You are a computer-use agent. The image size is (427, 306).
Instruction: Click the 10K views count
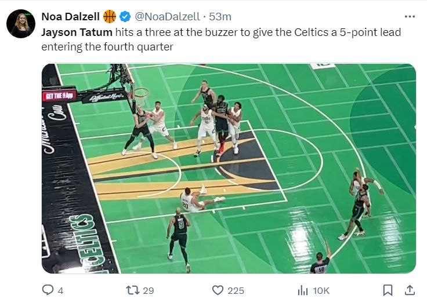[x=321, y=290]
